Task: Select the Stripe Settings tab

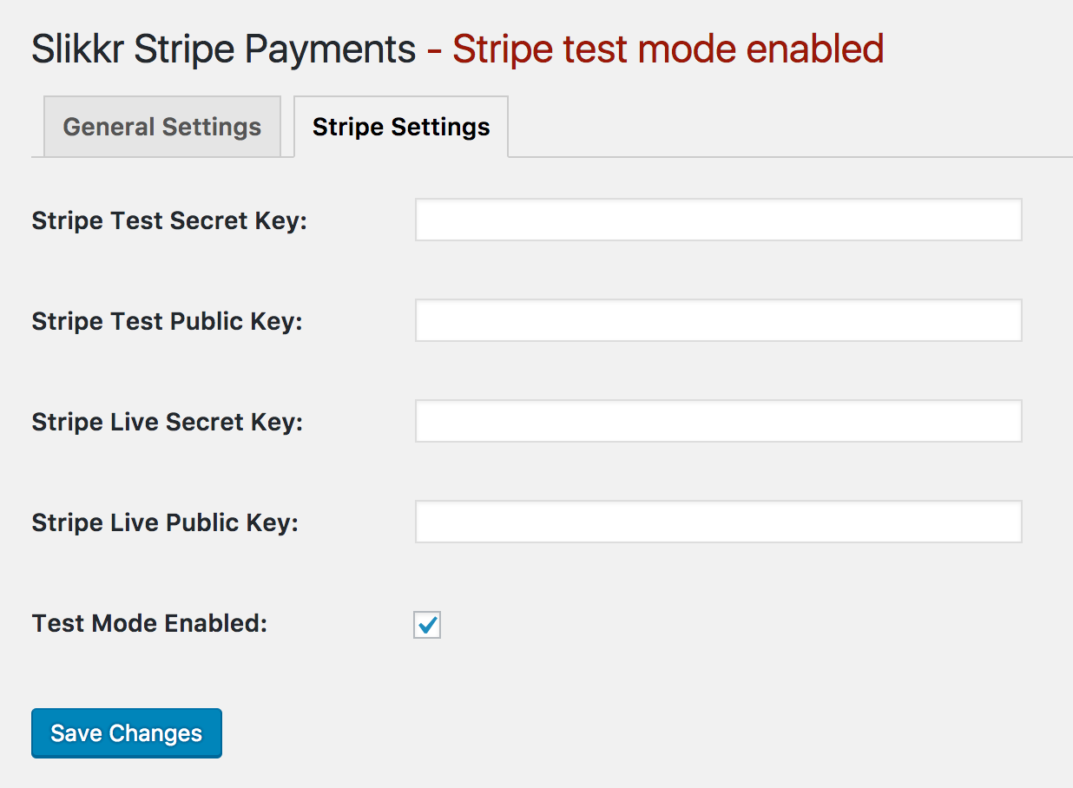Action: (400, 126)
